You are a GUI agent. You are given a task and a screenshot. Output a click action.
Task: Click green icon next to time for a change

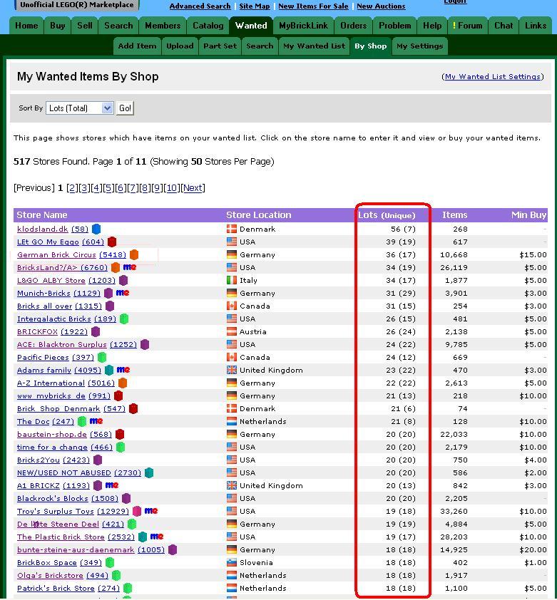click(121, 447)
